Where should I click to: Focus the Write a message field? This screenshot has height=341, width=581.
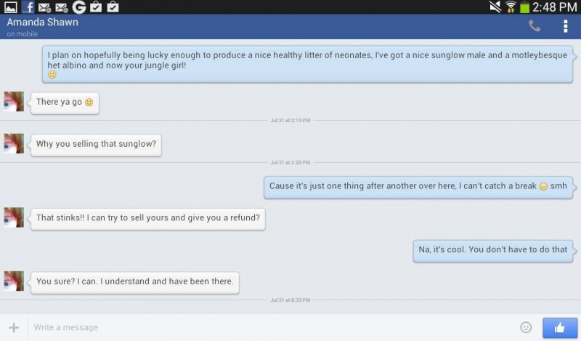pyautogui.click(x=272, y=327)
